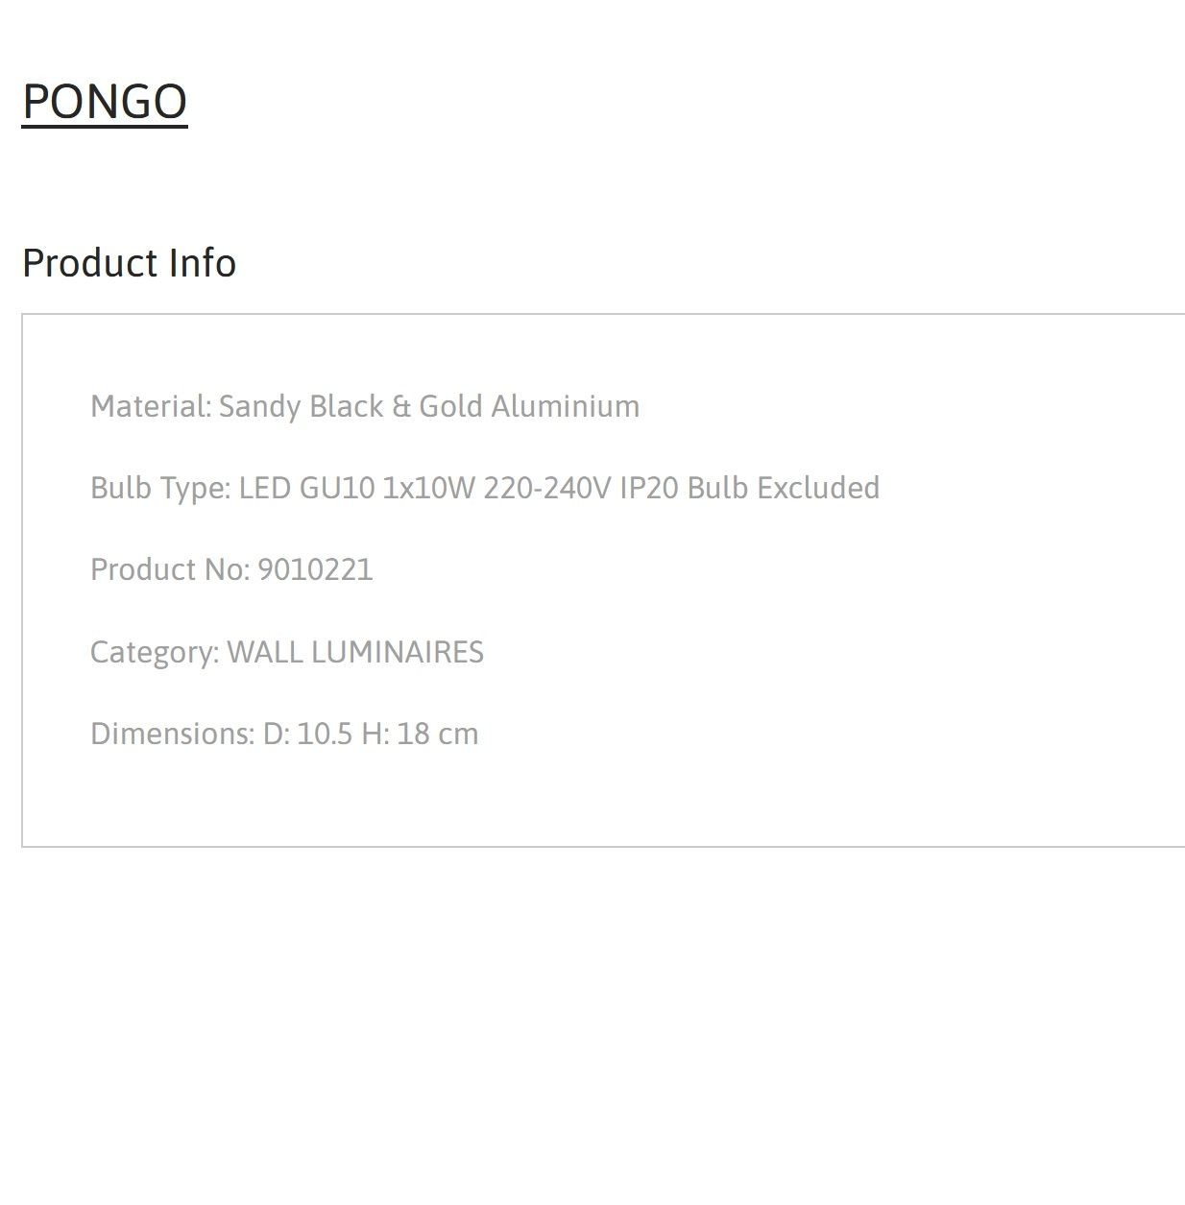
Task: Click the Sandy Black & Gold Aluminium text
Action: click(429, 406)
